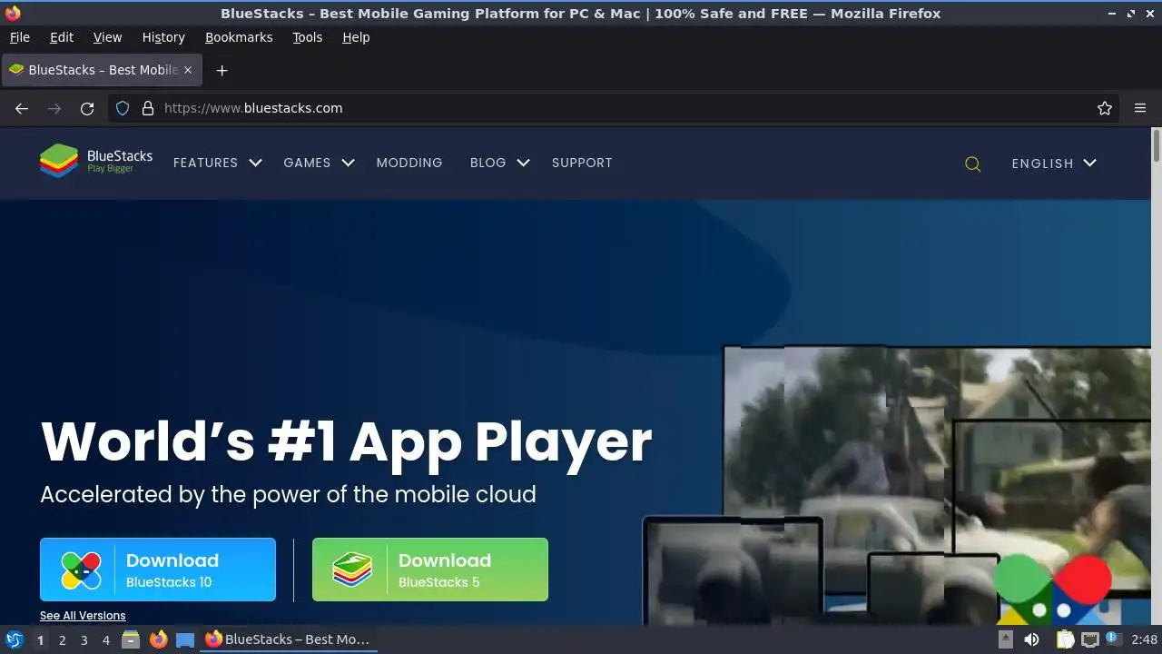Go to the SUPPORT page
1162x654 pixels.
coord(582,163)
